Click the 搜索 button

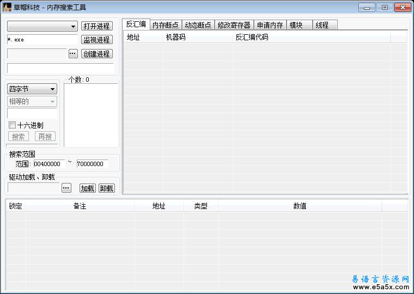tap(19, 137)
